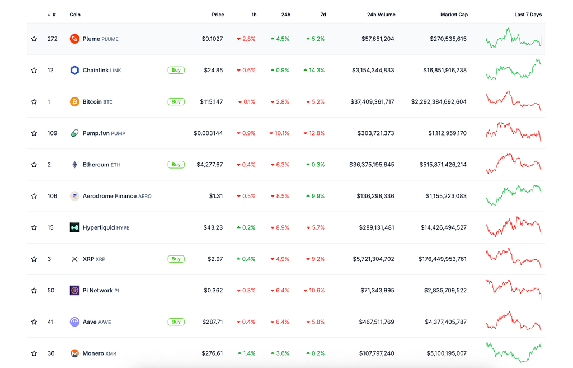Click the Chainlink hexagon logo
Viewport: 573px width, 368px height.
pyautogui.click(x=74, y=70)
